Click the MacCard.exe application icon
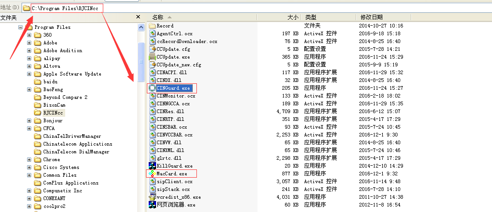This screenshot has height=212, width=492. click(x=152, y=174)
